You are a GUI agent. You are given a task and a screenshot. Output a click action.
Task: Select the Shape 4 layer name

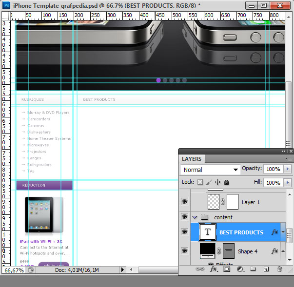[x=248, y=251]
